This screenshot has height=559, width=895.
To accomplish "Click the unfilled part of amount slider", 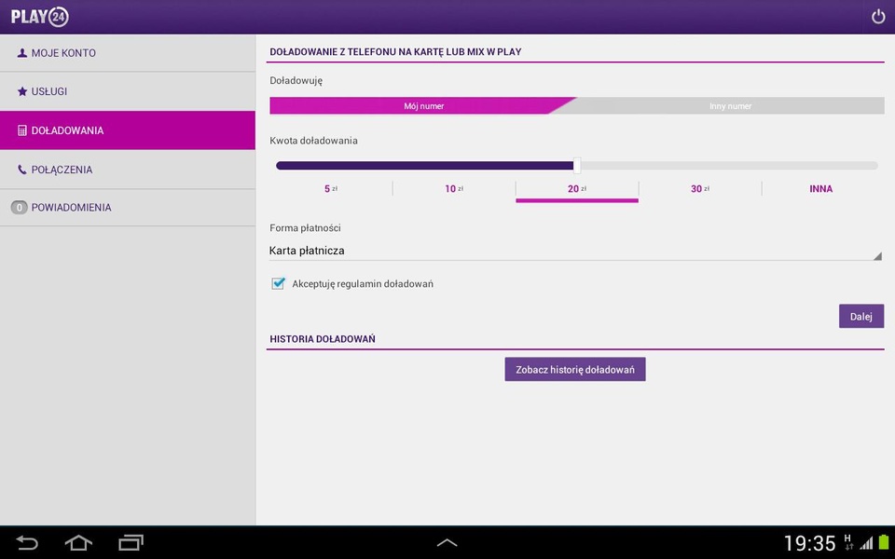I will click(729, 166).
